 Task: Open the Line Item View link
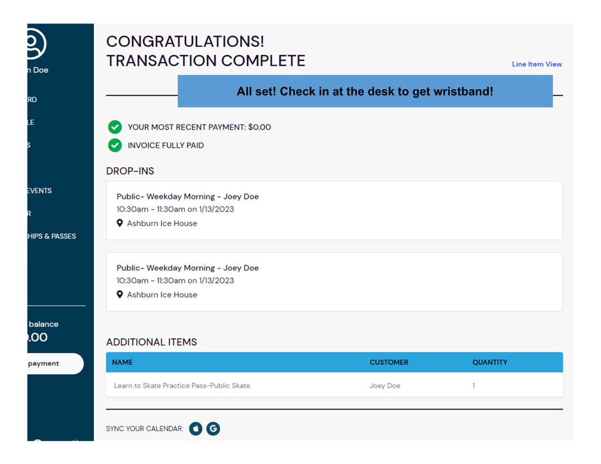[536, 65]
